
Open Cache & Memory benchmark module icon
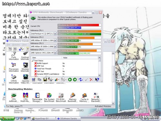(x=84, y=98)
